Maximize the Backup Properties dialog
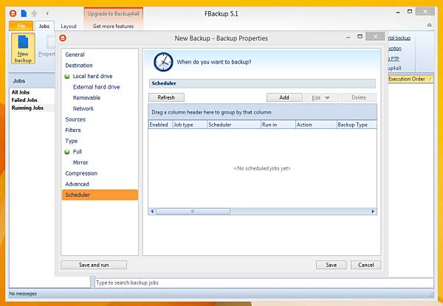 pos(360,36)
